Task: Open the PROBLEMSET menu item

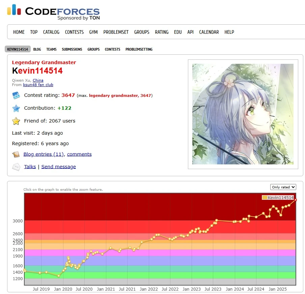Action: [116, 32]
